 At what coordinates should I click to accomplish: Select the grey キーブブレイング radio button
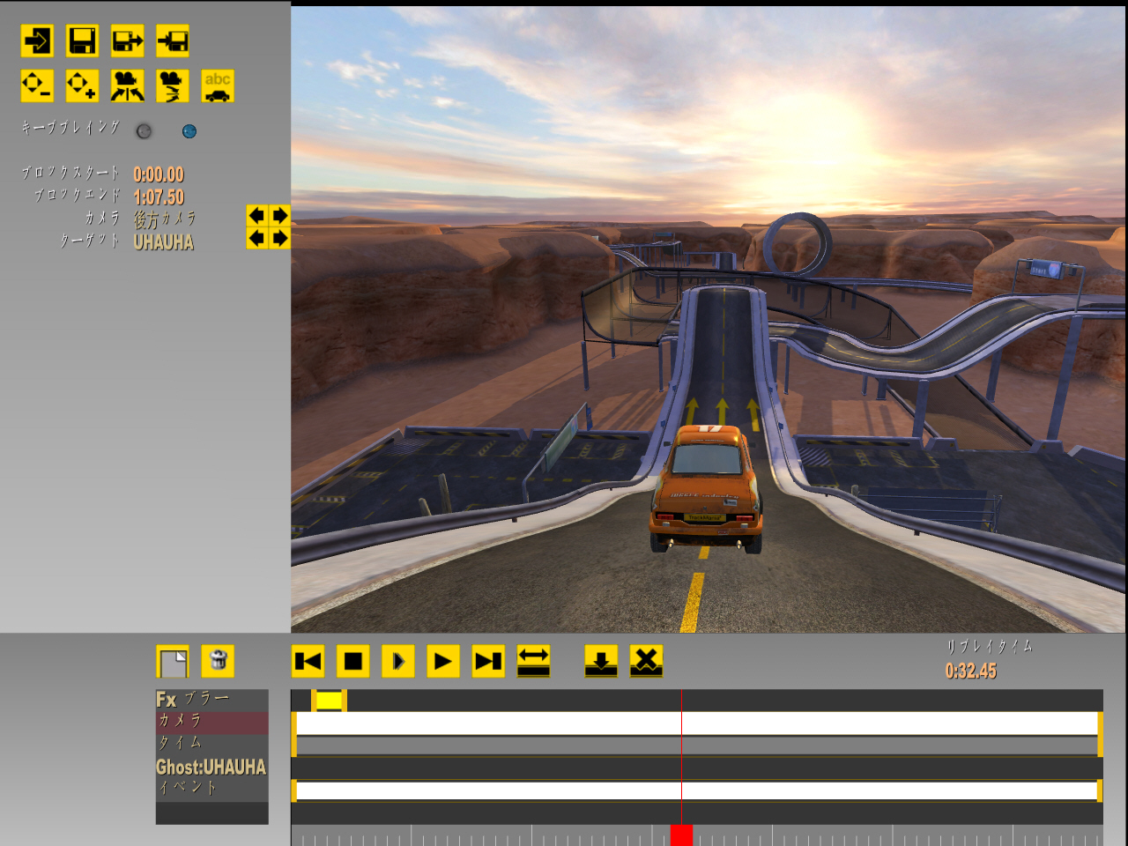coord(144,131)
